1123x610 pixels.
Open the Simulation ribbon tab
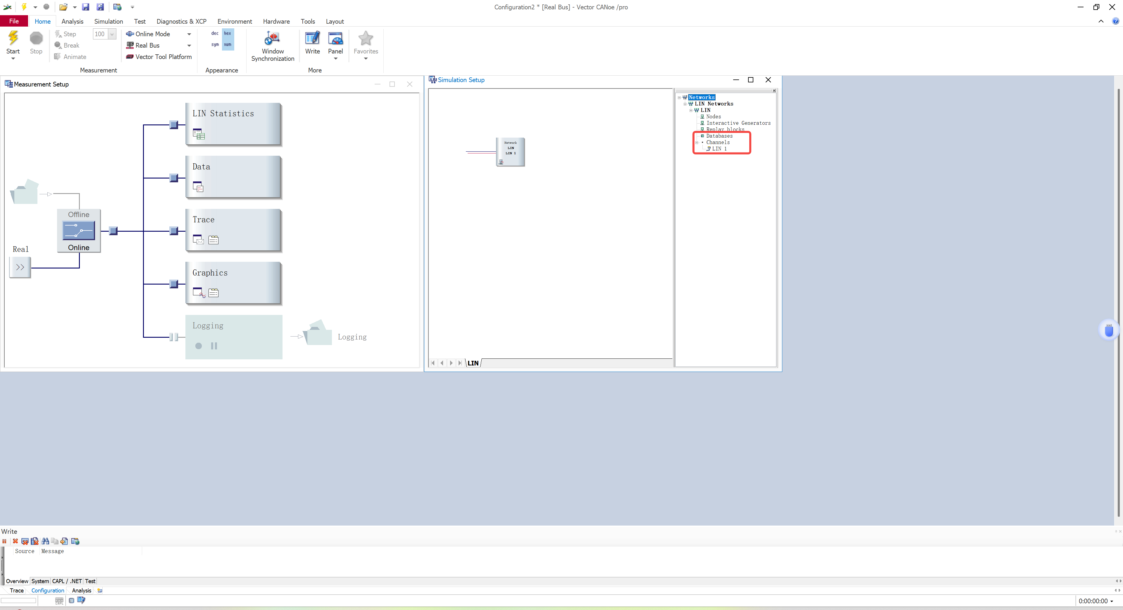tap(108, 21)
